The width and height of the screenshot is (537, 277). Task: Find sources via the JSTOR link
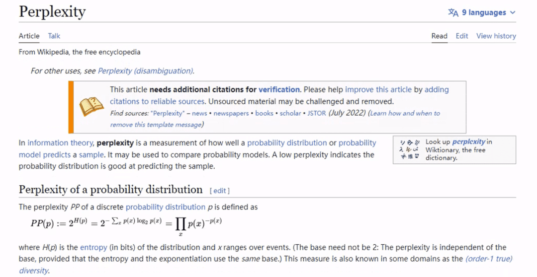(316, 113)
